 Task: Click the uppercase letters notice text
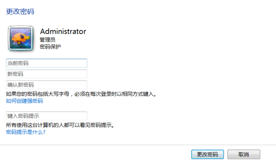click(81, 94)
